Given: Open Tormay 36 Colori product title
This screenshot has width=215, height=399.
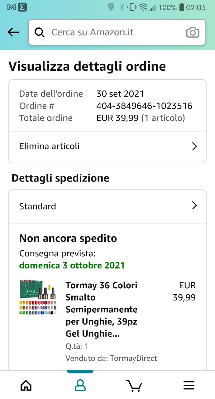Looking at the screenshot, I should click(x=101, y=309).
